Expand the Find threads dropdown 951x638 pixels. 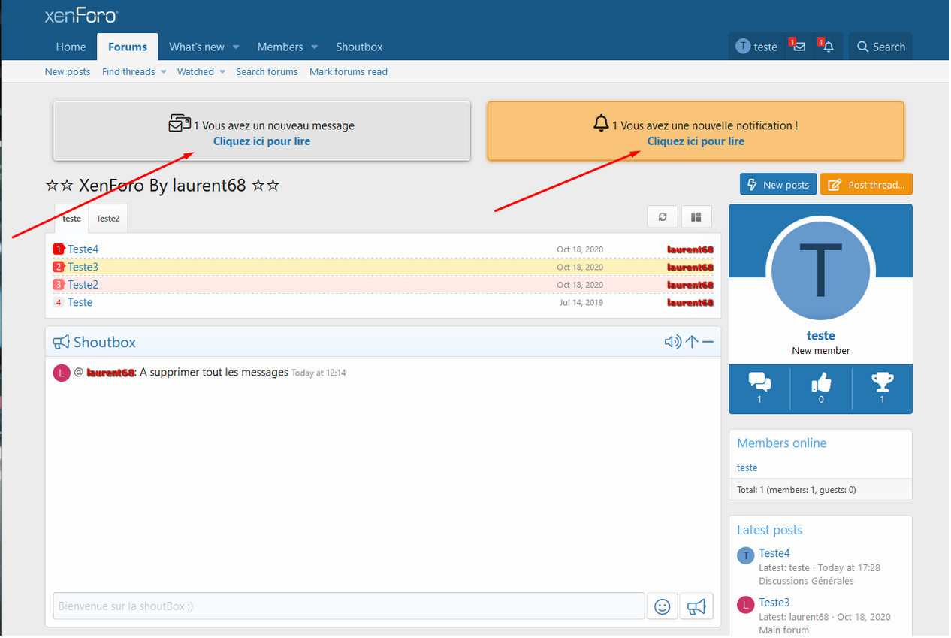pyautogui.click(x=163, y=72)
